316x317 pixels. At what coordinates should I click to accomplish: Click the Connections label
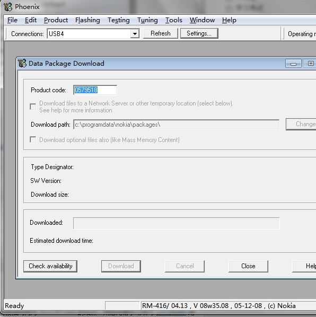[x=28, y=34]
